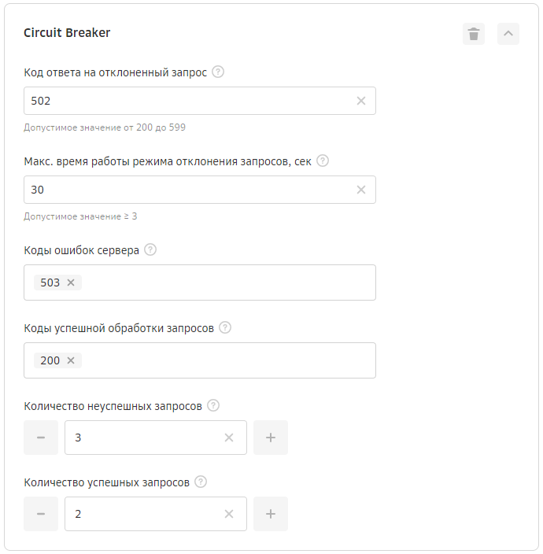The height and width of the screenshot is (554, 543).
Task: Clear the успешных запросов value 2
Action: (229, 514)
